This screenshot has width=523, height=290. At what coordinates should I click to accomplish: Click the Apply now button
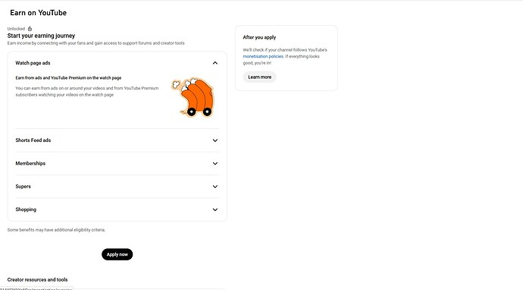click(x=117, y=254)
